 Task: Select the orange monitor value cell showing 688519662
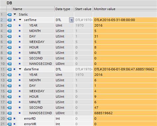(125, 113)
